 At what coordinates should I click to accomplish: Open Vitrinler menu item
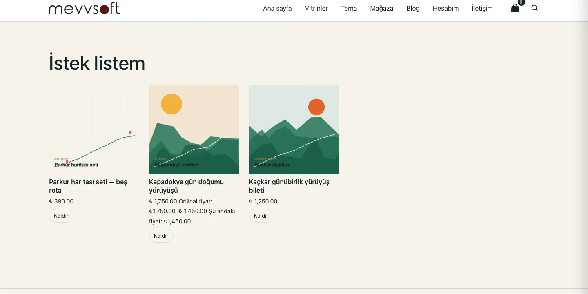point(316,8)
